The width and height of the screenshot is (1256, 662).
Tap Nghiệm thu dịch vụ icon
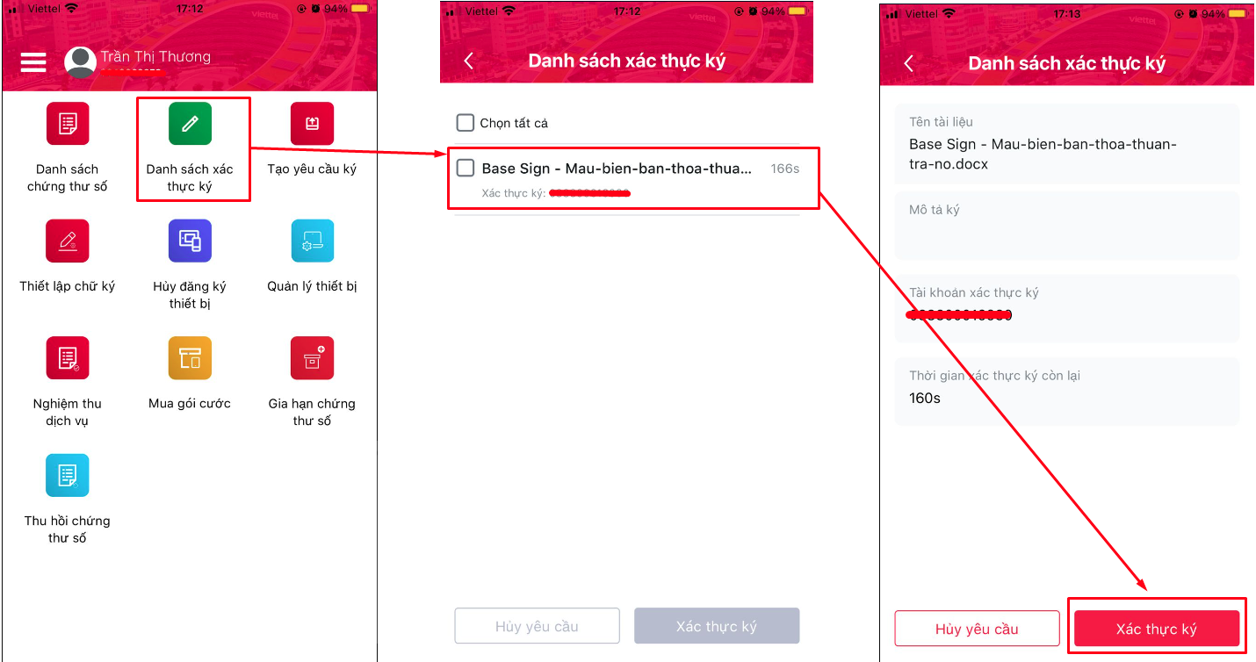tap(68, 358)
